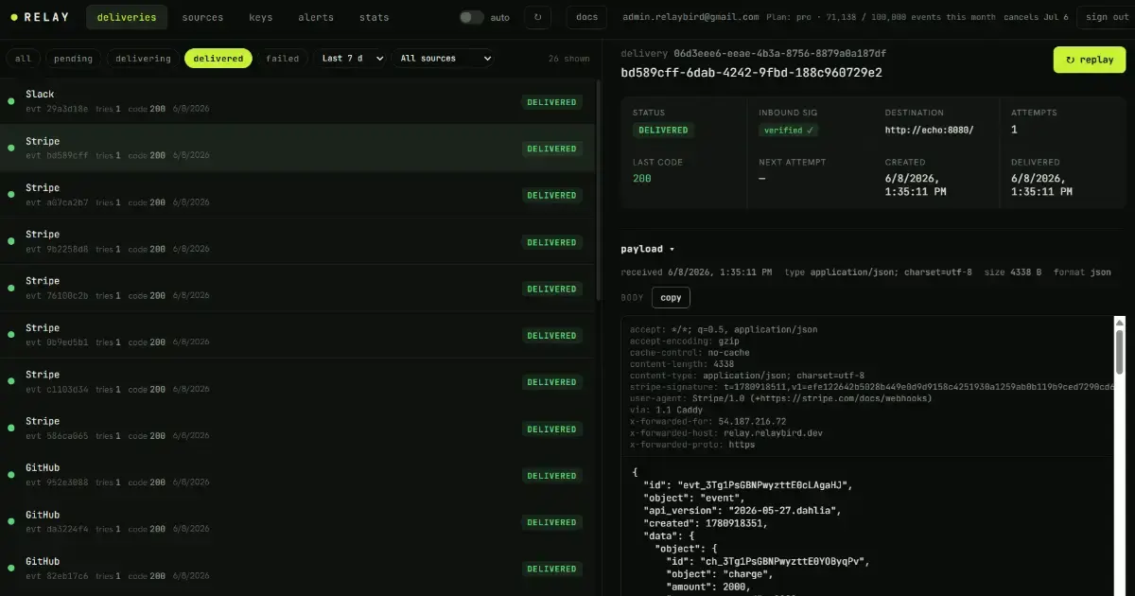Click the destination URL http://echo:8080/
Viewport: 1135px width, 596px height.
click(x=929, y=130)
